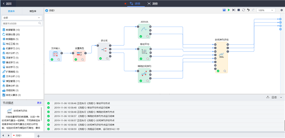Click the refresh icon in the canvas toolbar

click(x=244, y=10)
